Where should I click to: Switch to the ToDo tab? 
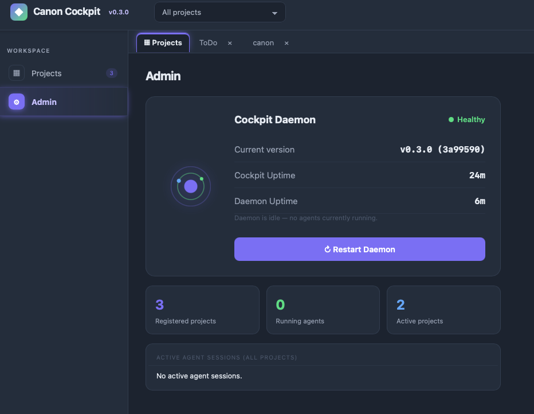click(208, 43)
